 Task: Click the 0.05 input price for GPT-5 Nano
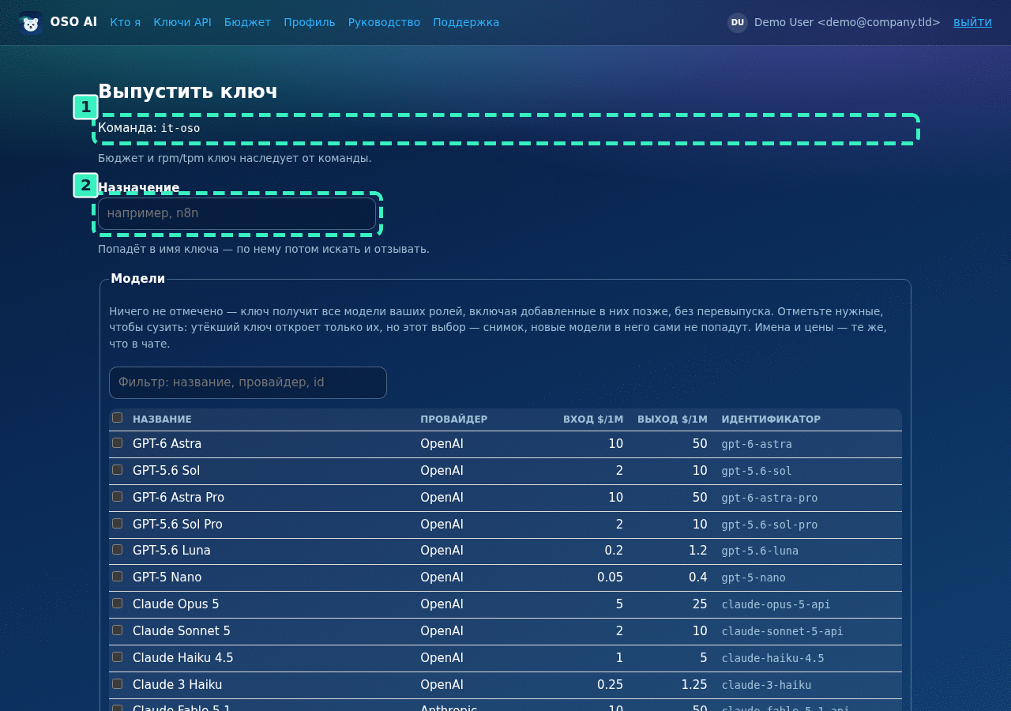[611, 577]
